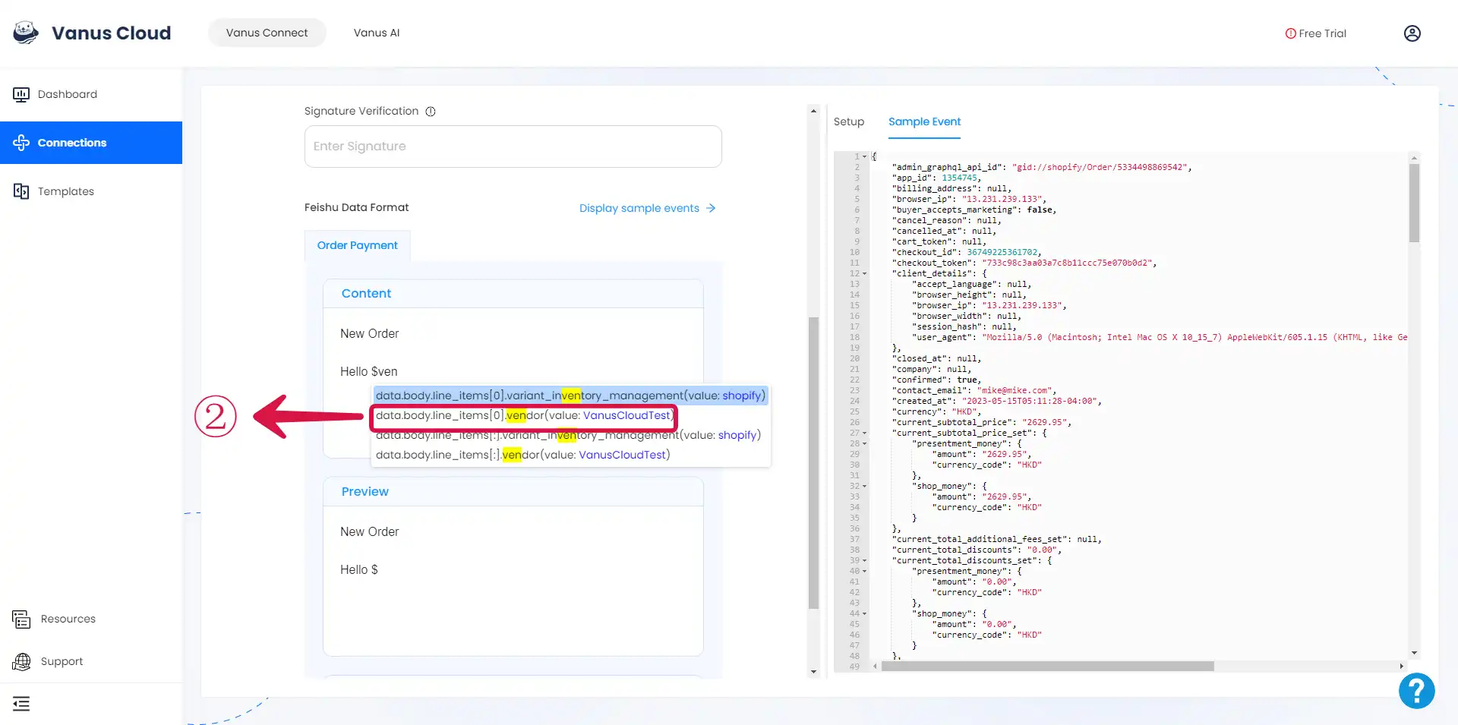Choose the line_items[0].vendor suggestion
This screenshot has height=725, width=1458.
[x=524, y=415]
